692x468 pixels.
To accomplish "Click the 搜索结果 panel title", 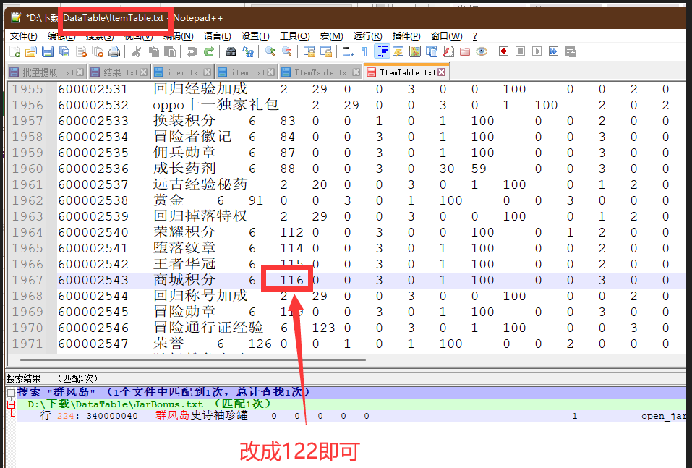I will [x=51, y=378].
